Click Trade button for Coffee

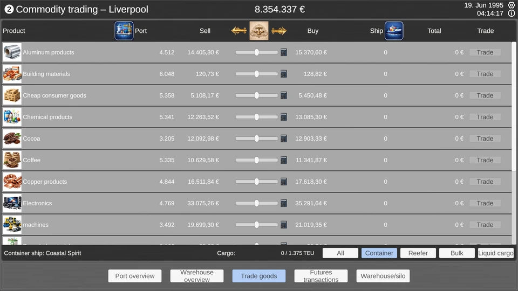[x=485, y=160]
